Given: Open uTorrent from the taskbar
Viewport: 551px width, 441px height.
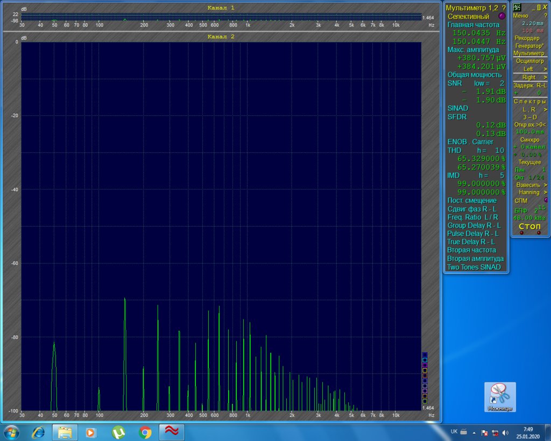Looking at the screenshot, I should click(118, 432).
